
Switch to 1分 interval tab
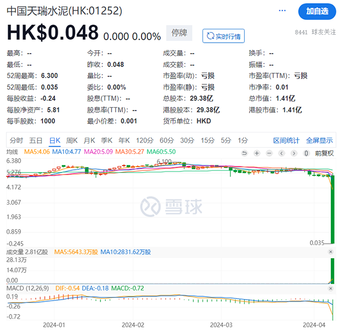click(243, 140)
